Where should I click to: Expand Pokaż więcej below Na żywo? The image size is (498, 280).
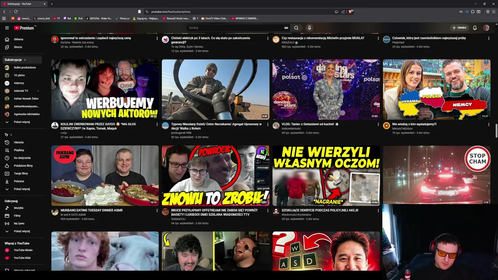click(x=22, y=231)
